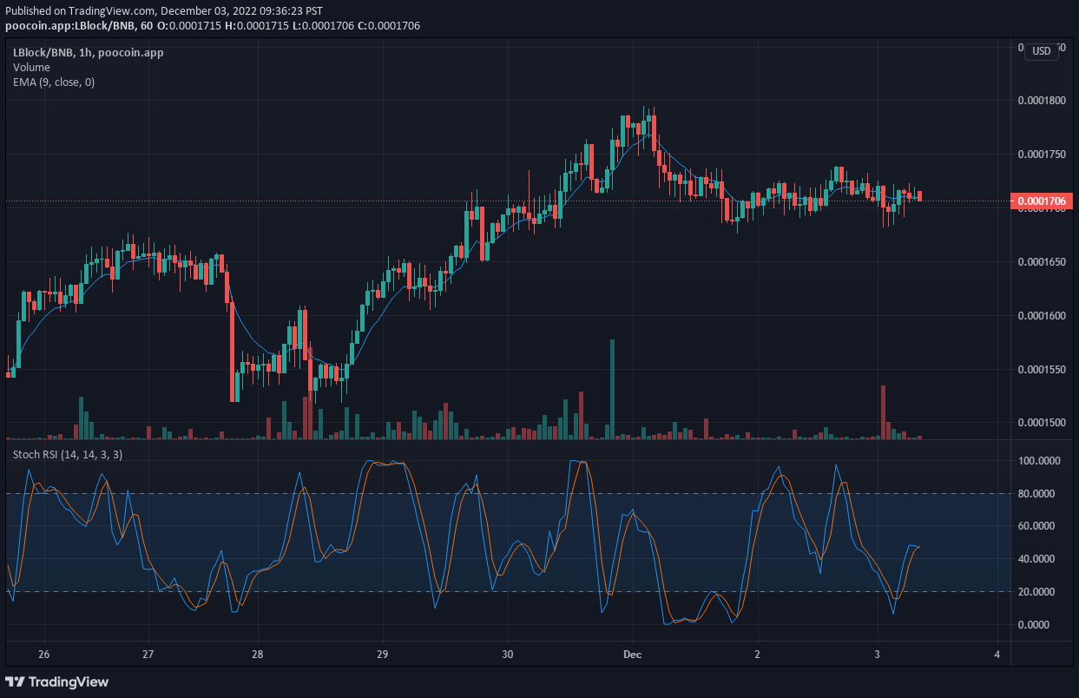Click the tallest green volume bar
The image size is (1079, 698).
pos(612,389)
